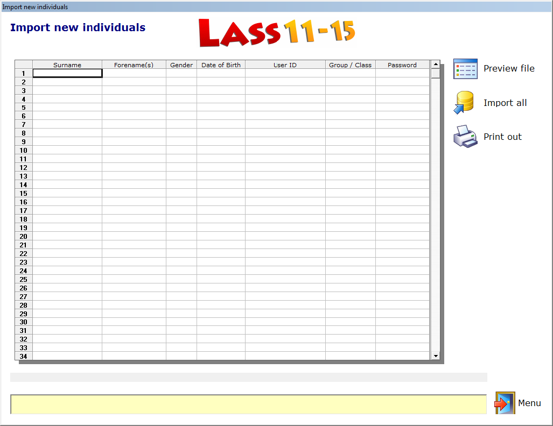Select the Surname cell in row 1

click(67, 73)
